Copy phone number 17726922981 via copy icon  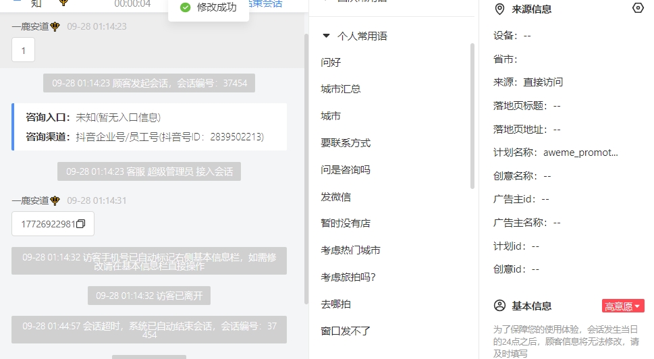(80, 224)
